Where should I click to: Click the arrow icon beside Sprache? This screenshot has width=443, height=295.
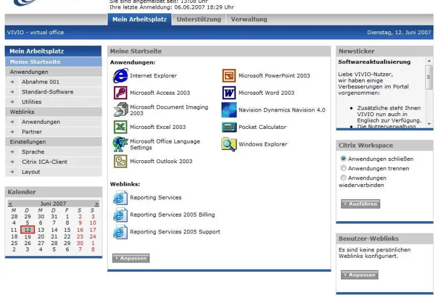coord(12,152)
